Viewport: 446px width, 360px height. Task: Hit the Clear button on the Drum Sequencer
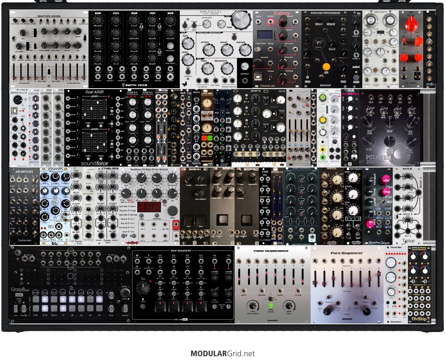point(143,306)
